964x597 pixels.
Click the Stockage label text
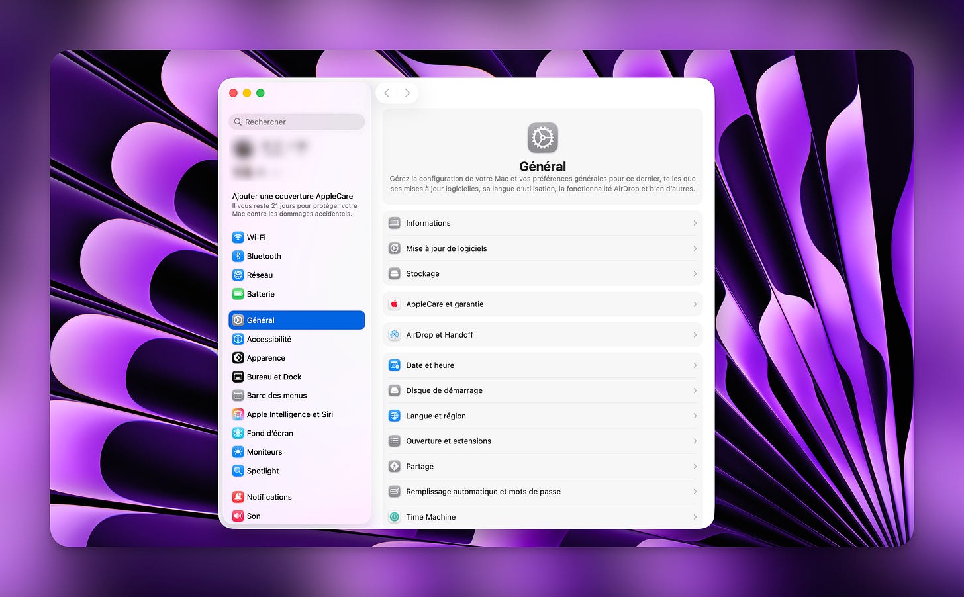click(422, 273)
